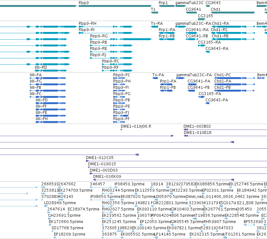Click protein label Rbp9-PI
267x239 pixels.
point(121,87)
